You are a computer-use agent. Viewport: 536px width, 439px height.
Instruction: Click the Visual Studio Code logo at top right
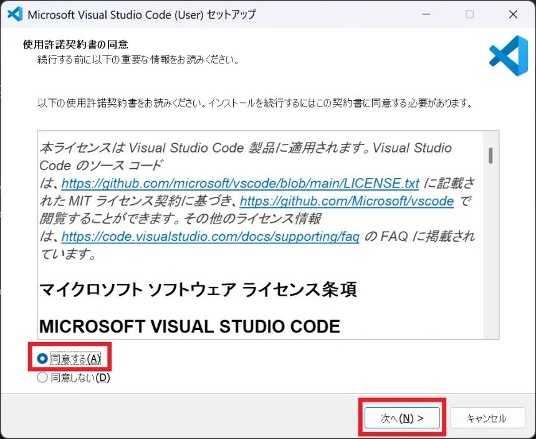(509, 55)
